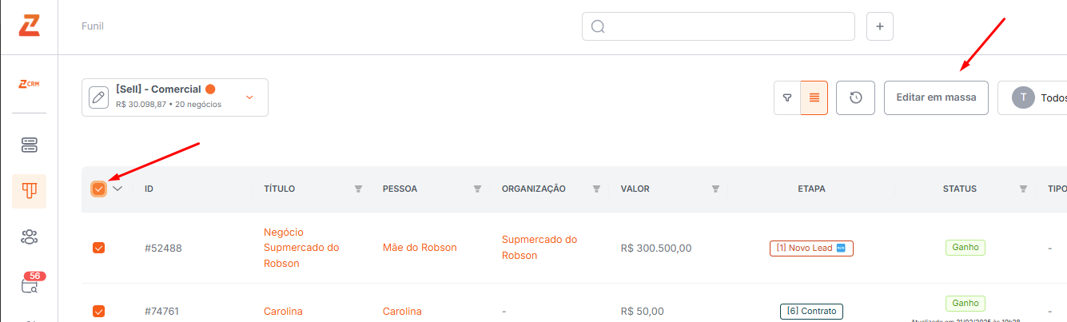Toggle the select-all checkbox in table header
This screenshot has width=1067, height=322.
(x=98, y=189)
